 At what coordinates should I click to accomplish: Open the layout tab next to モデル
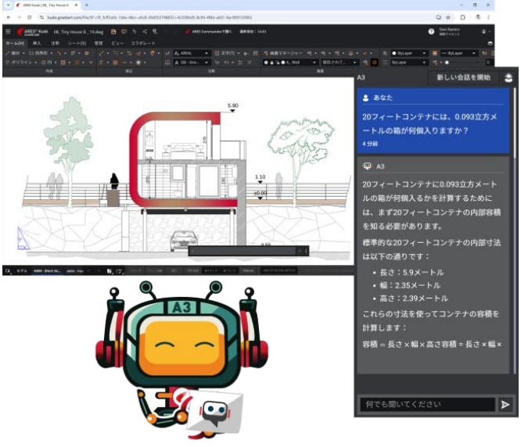click(47, 271)
